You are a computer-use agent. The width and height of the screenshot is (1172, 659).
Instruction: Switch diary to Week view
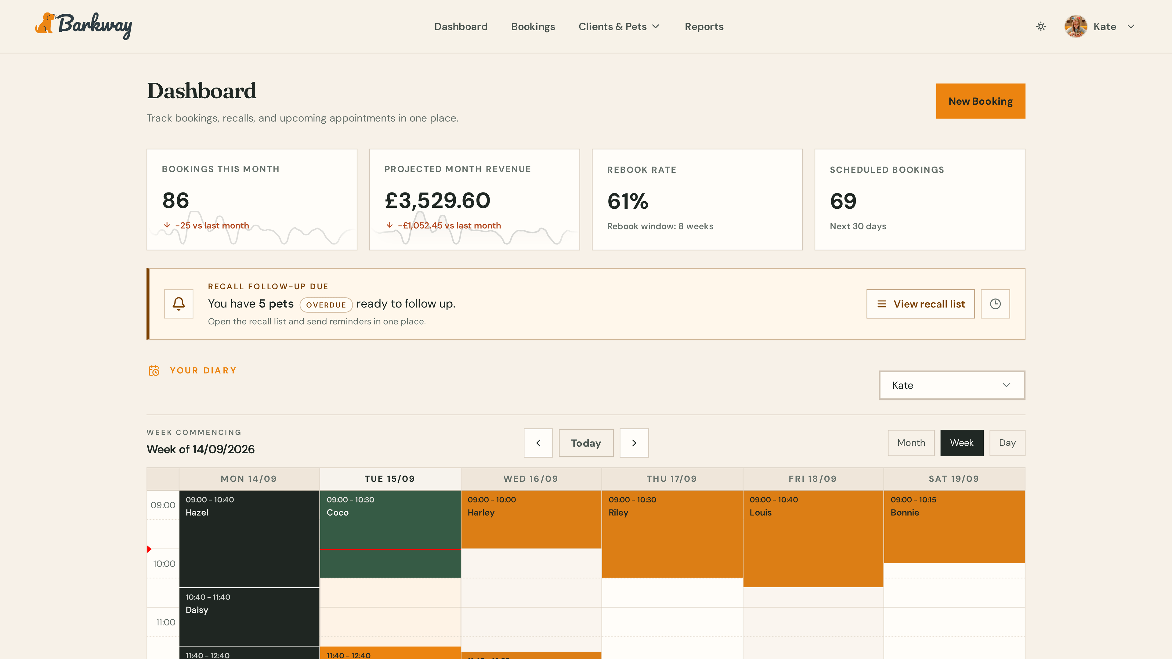click(x=962, y=443)
